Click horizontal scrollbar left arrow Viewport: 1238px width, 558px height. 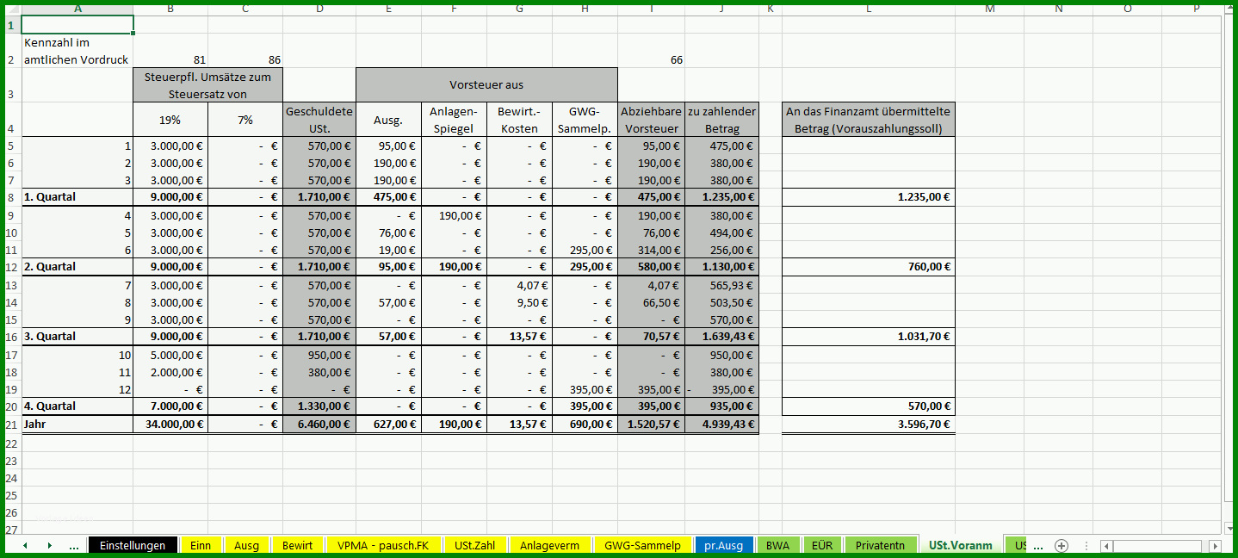pyautogui.click(x=1106, y=546)
